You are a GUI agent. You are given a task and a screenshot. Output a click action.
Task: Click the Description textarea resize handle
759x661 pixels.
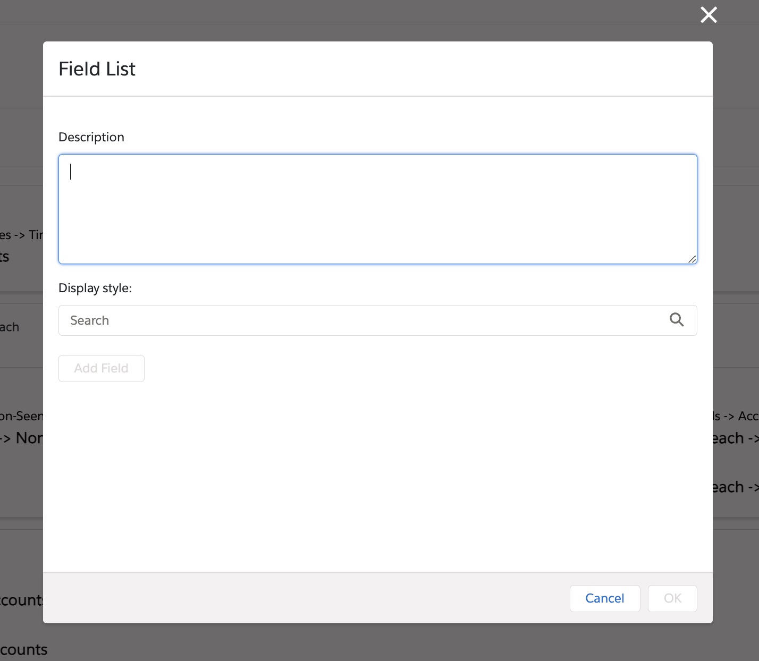click(691, 259)
